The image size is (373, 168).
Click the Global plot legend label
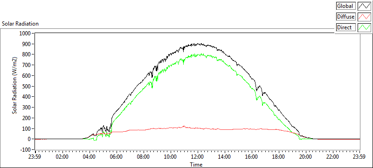click(345, 6)
